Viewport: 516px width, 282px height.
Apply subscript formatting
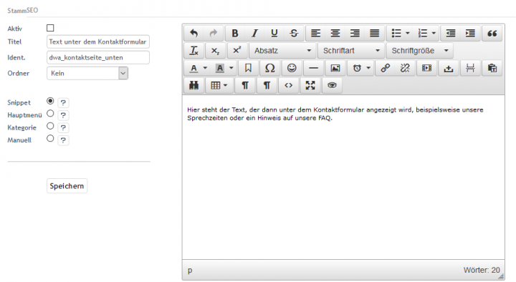[x=215, y=51]
